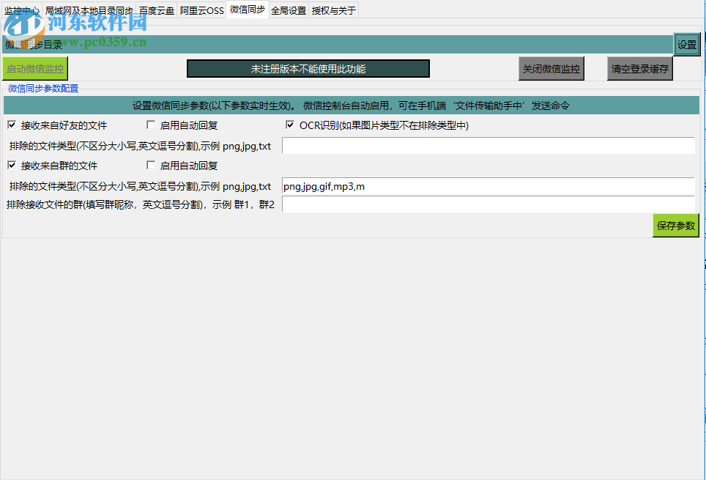
Task: Start WeChat monitoring with 启动微信监控
Action: pos(35,69)
